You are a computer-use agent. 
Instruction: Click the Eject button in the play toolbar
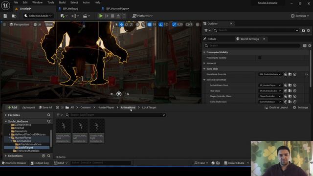118,16
